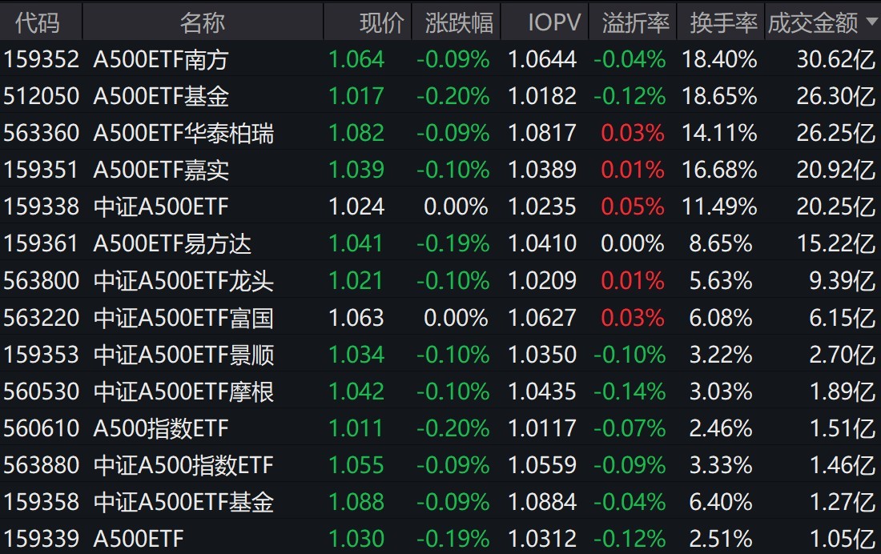Click turnover rate 14.11%
Screen dimensions: 881x554
719,133
